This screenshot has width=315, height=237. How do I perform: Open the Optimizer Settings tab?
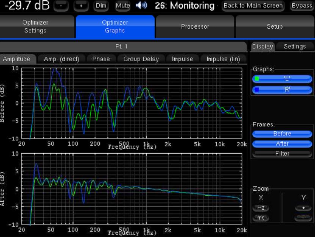35,27
